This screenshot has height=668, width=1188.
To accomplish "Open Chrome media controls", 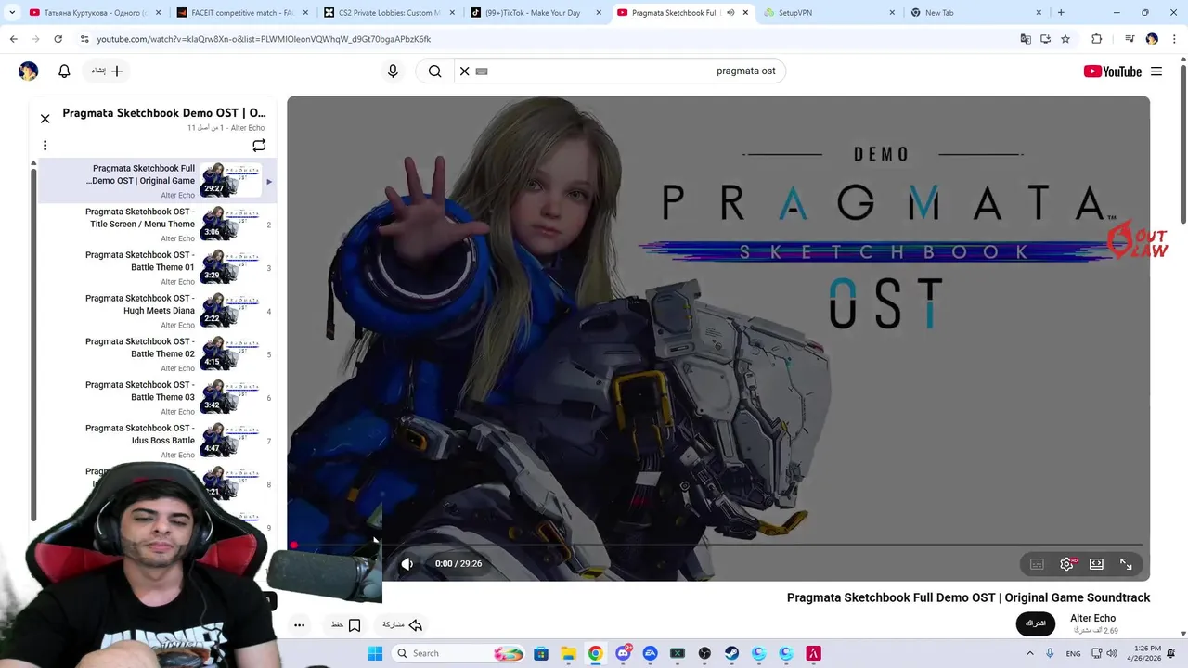I will tap(1130, 39).
